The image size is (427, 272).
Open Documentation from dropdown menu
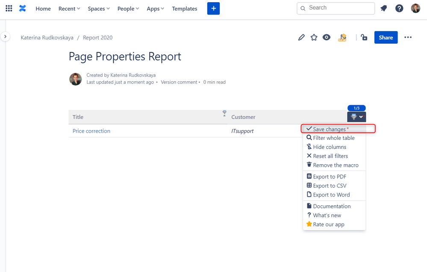[x=334, y=206]
